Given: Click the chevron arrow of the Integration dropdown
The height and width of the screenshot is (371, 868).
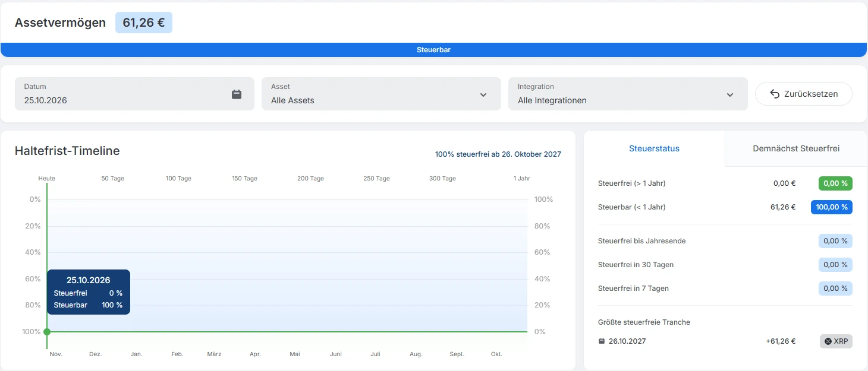Looking at the screenshot, I should click(730, 94).
